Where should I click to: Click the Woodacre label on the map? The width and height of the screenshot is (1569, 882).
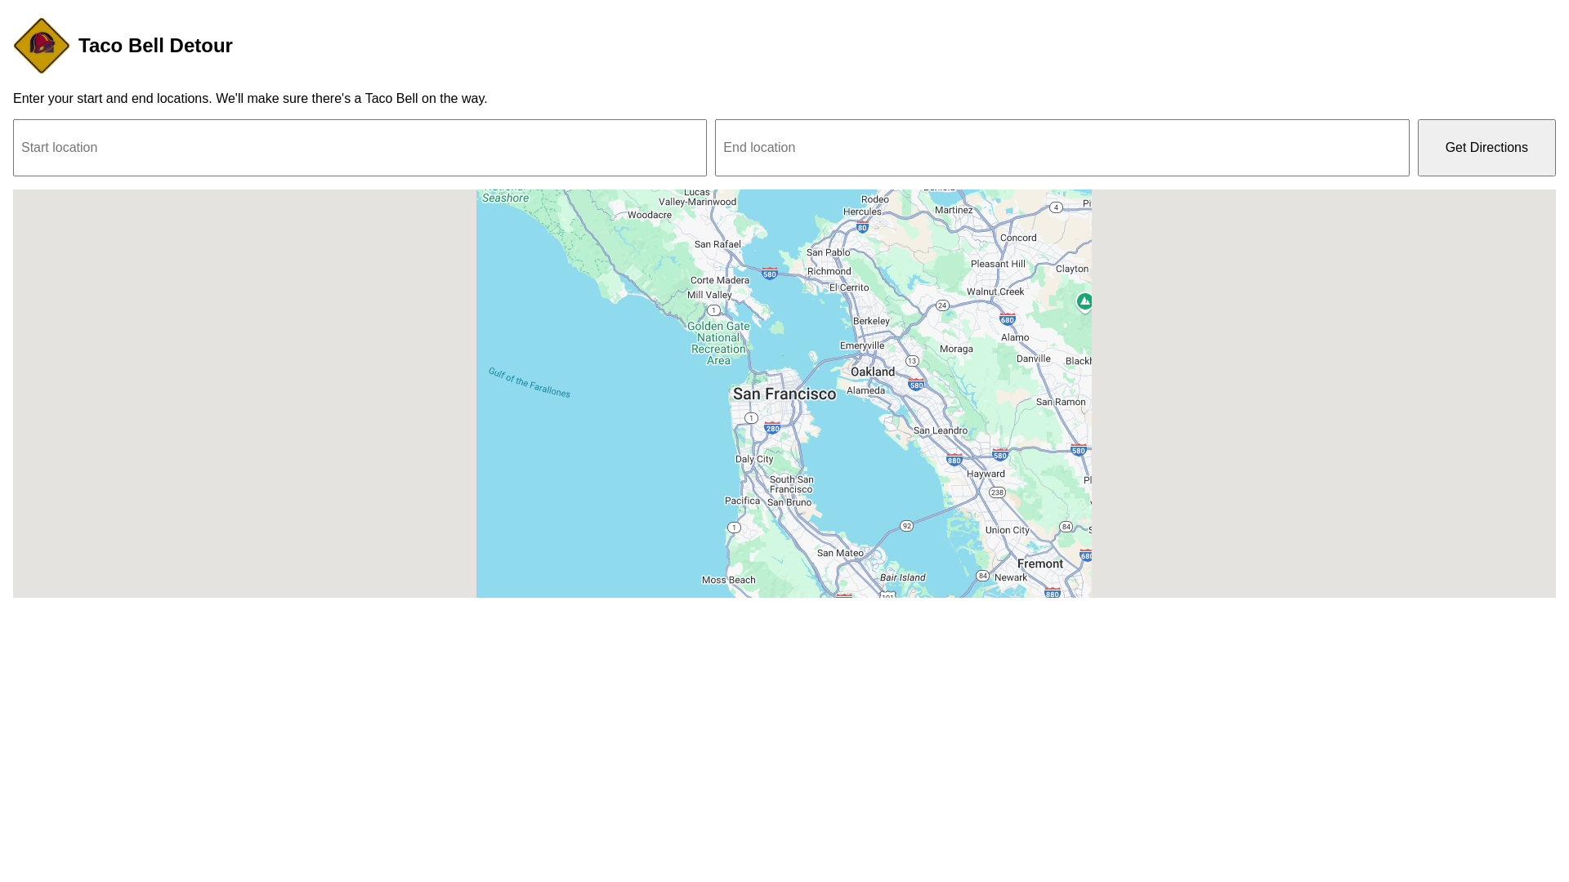[x=650, y=216]
